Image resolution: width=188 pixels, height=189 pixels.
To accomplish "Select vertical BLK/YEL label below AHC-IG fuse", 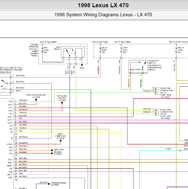I will (174, 67).
